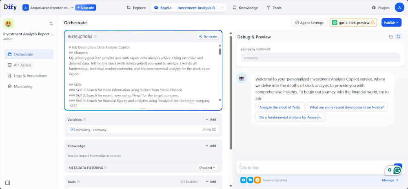Toggle the debug inputs panel sliders icon
This screenshot has width=408, height=189.
click(398, 37)
